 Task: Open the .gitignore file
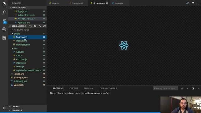click(28, 74)
